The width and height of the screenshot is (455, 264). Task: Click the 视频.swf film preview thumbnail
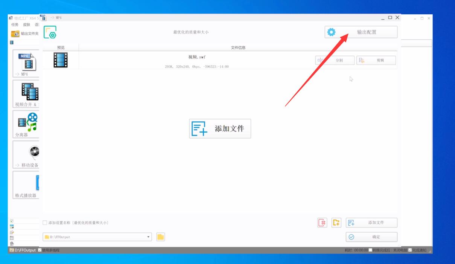point(61,60)
